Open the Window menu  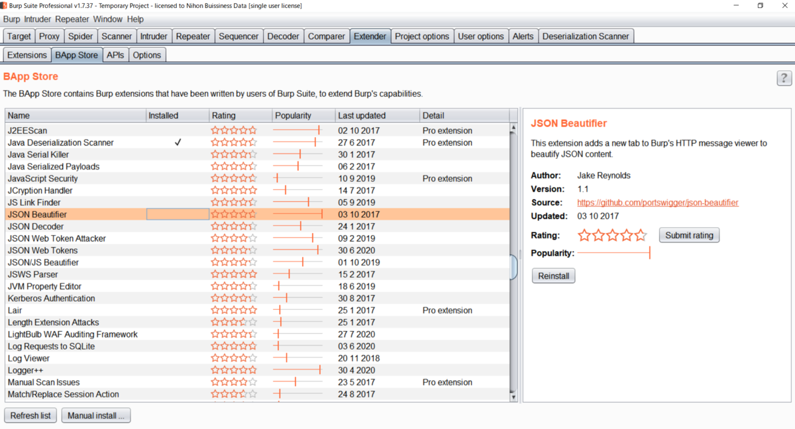(x=107, y=19)
